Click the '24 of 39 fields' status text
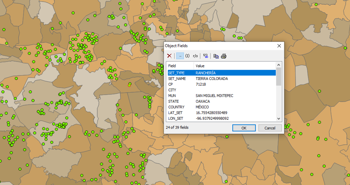The width and height of the screenshot is (350, 185). 177,128
